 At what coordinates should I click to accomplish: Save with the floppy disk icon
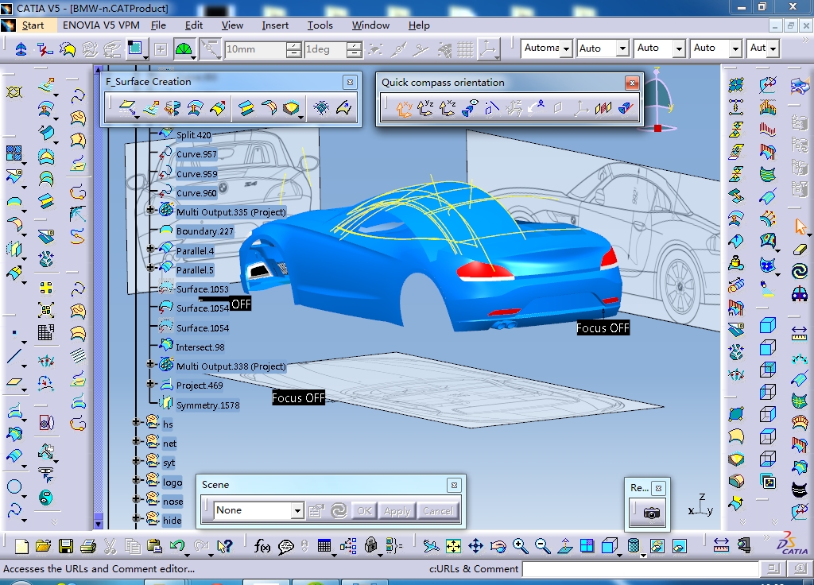[65, 546]
